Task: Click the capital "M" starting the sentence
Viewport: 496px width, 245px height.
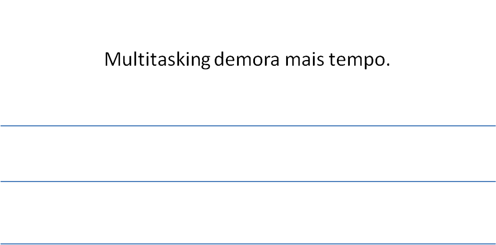Action: (x=112, y=59)
